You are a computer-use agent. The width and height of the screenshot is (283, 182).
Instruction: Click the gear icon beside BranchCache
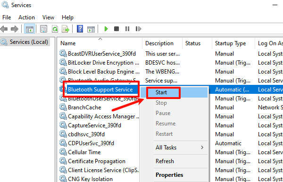click(63, 108)
